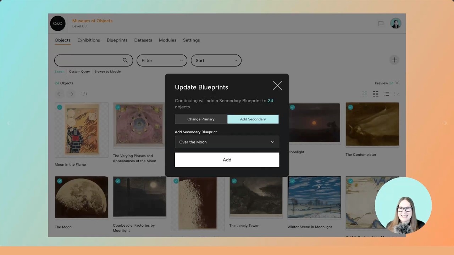The height and width of the screenshot is (255, 454).
Task: Close the Preview 24 selection
Action: pos(397,83)
